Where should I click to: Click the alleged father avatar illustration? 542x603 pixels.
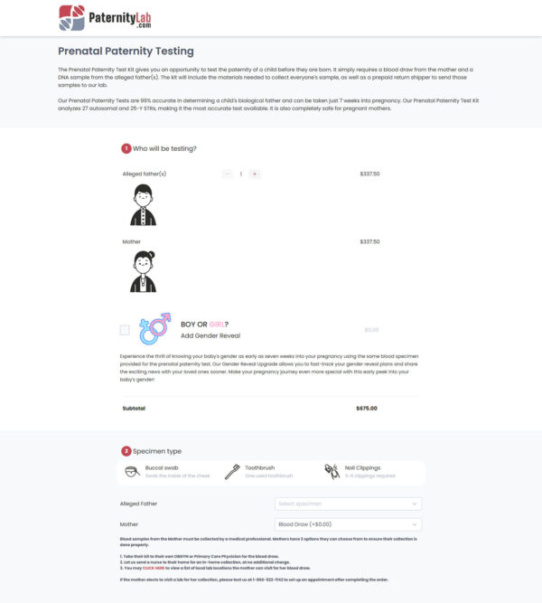(x=142, y=204)
